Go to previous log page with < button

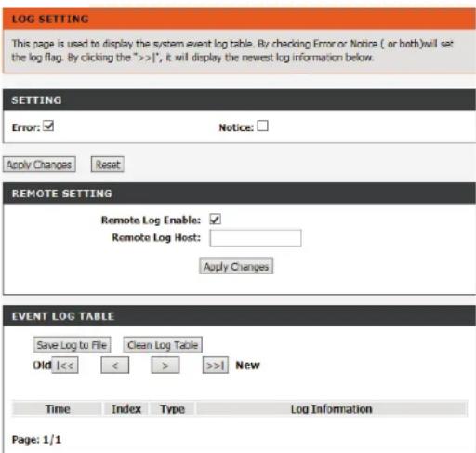pyautogui.click(x=115, y=366)
